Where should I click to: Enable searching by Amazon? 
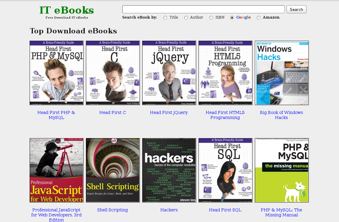[x=259, y=17]
